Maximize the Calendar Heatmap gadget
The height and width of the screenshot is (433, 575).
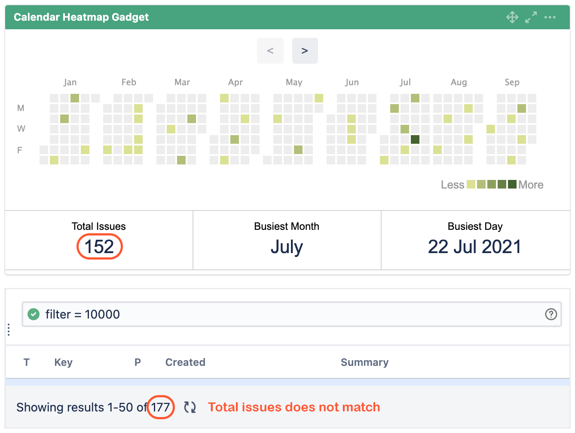click(x=531, y=17)
